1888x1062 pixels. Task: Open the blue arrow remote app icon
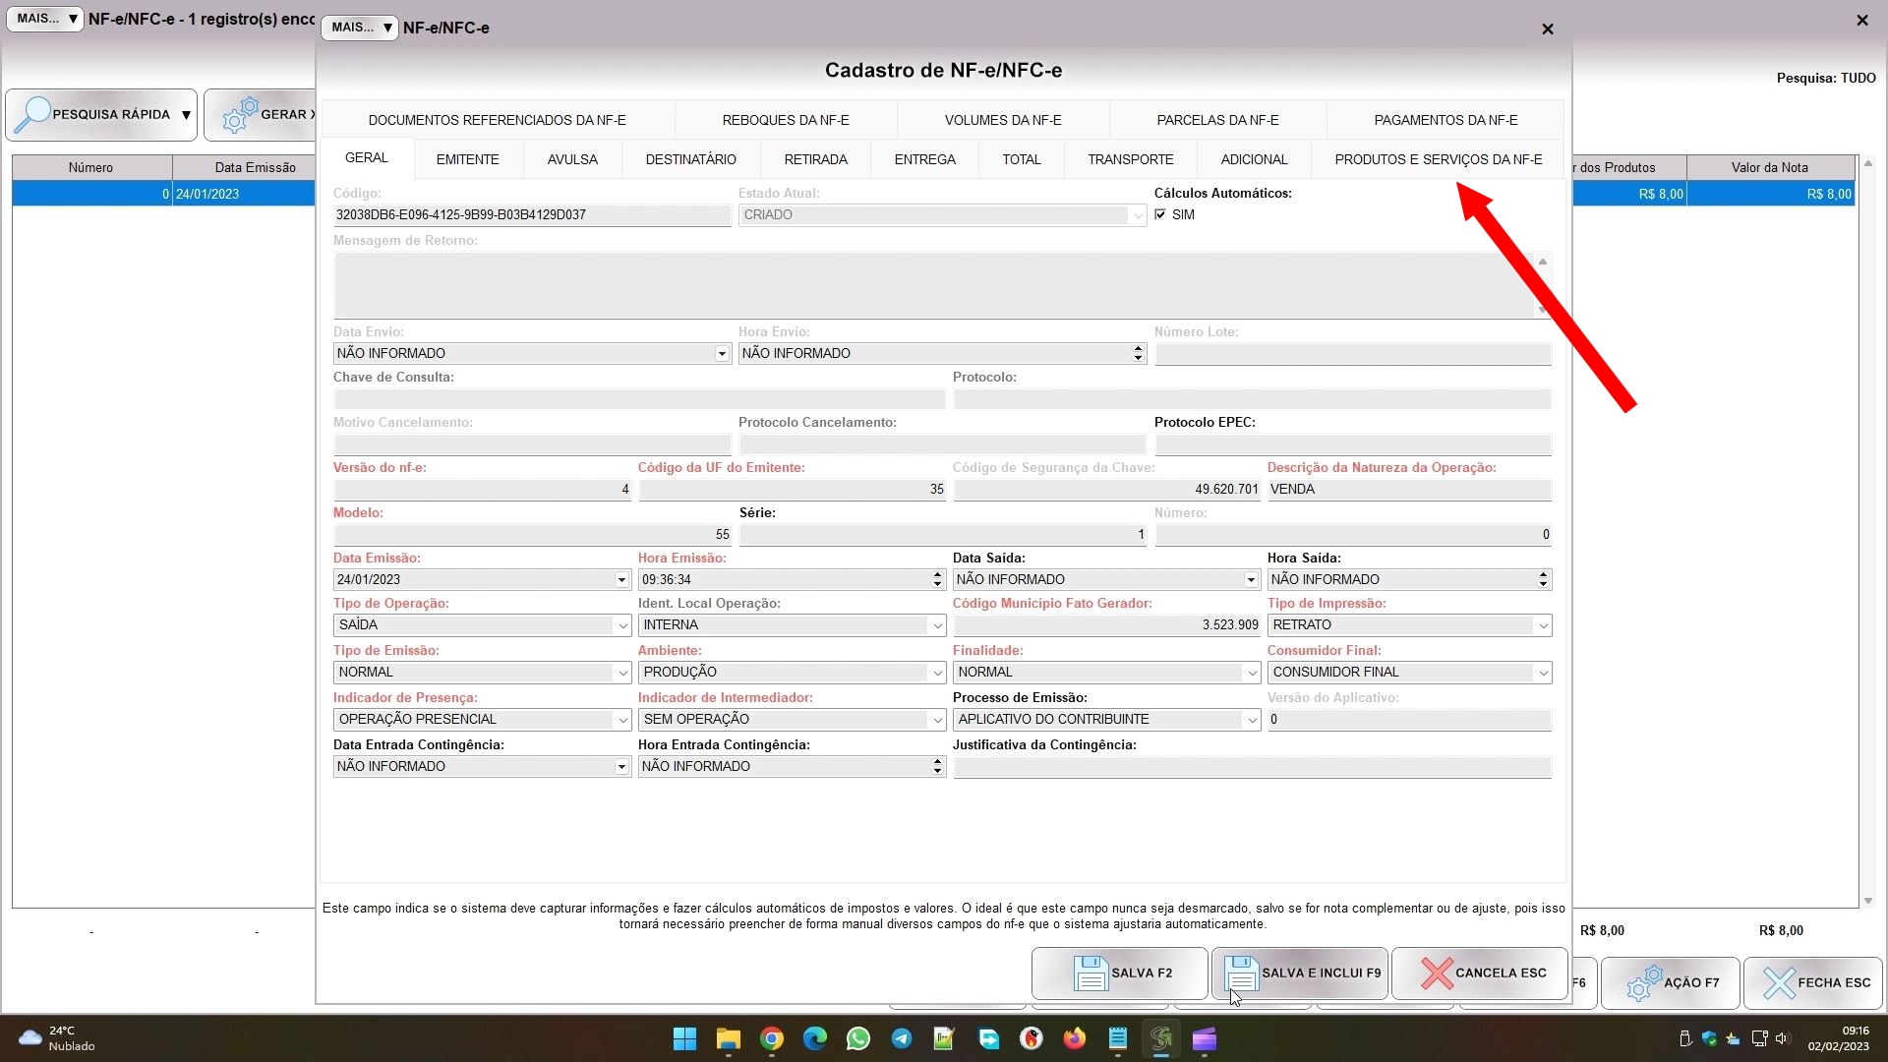click(988, 1038)
